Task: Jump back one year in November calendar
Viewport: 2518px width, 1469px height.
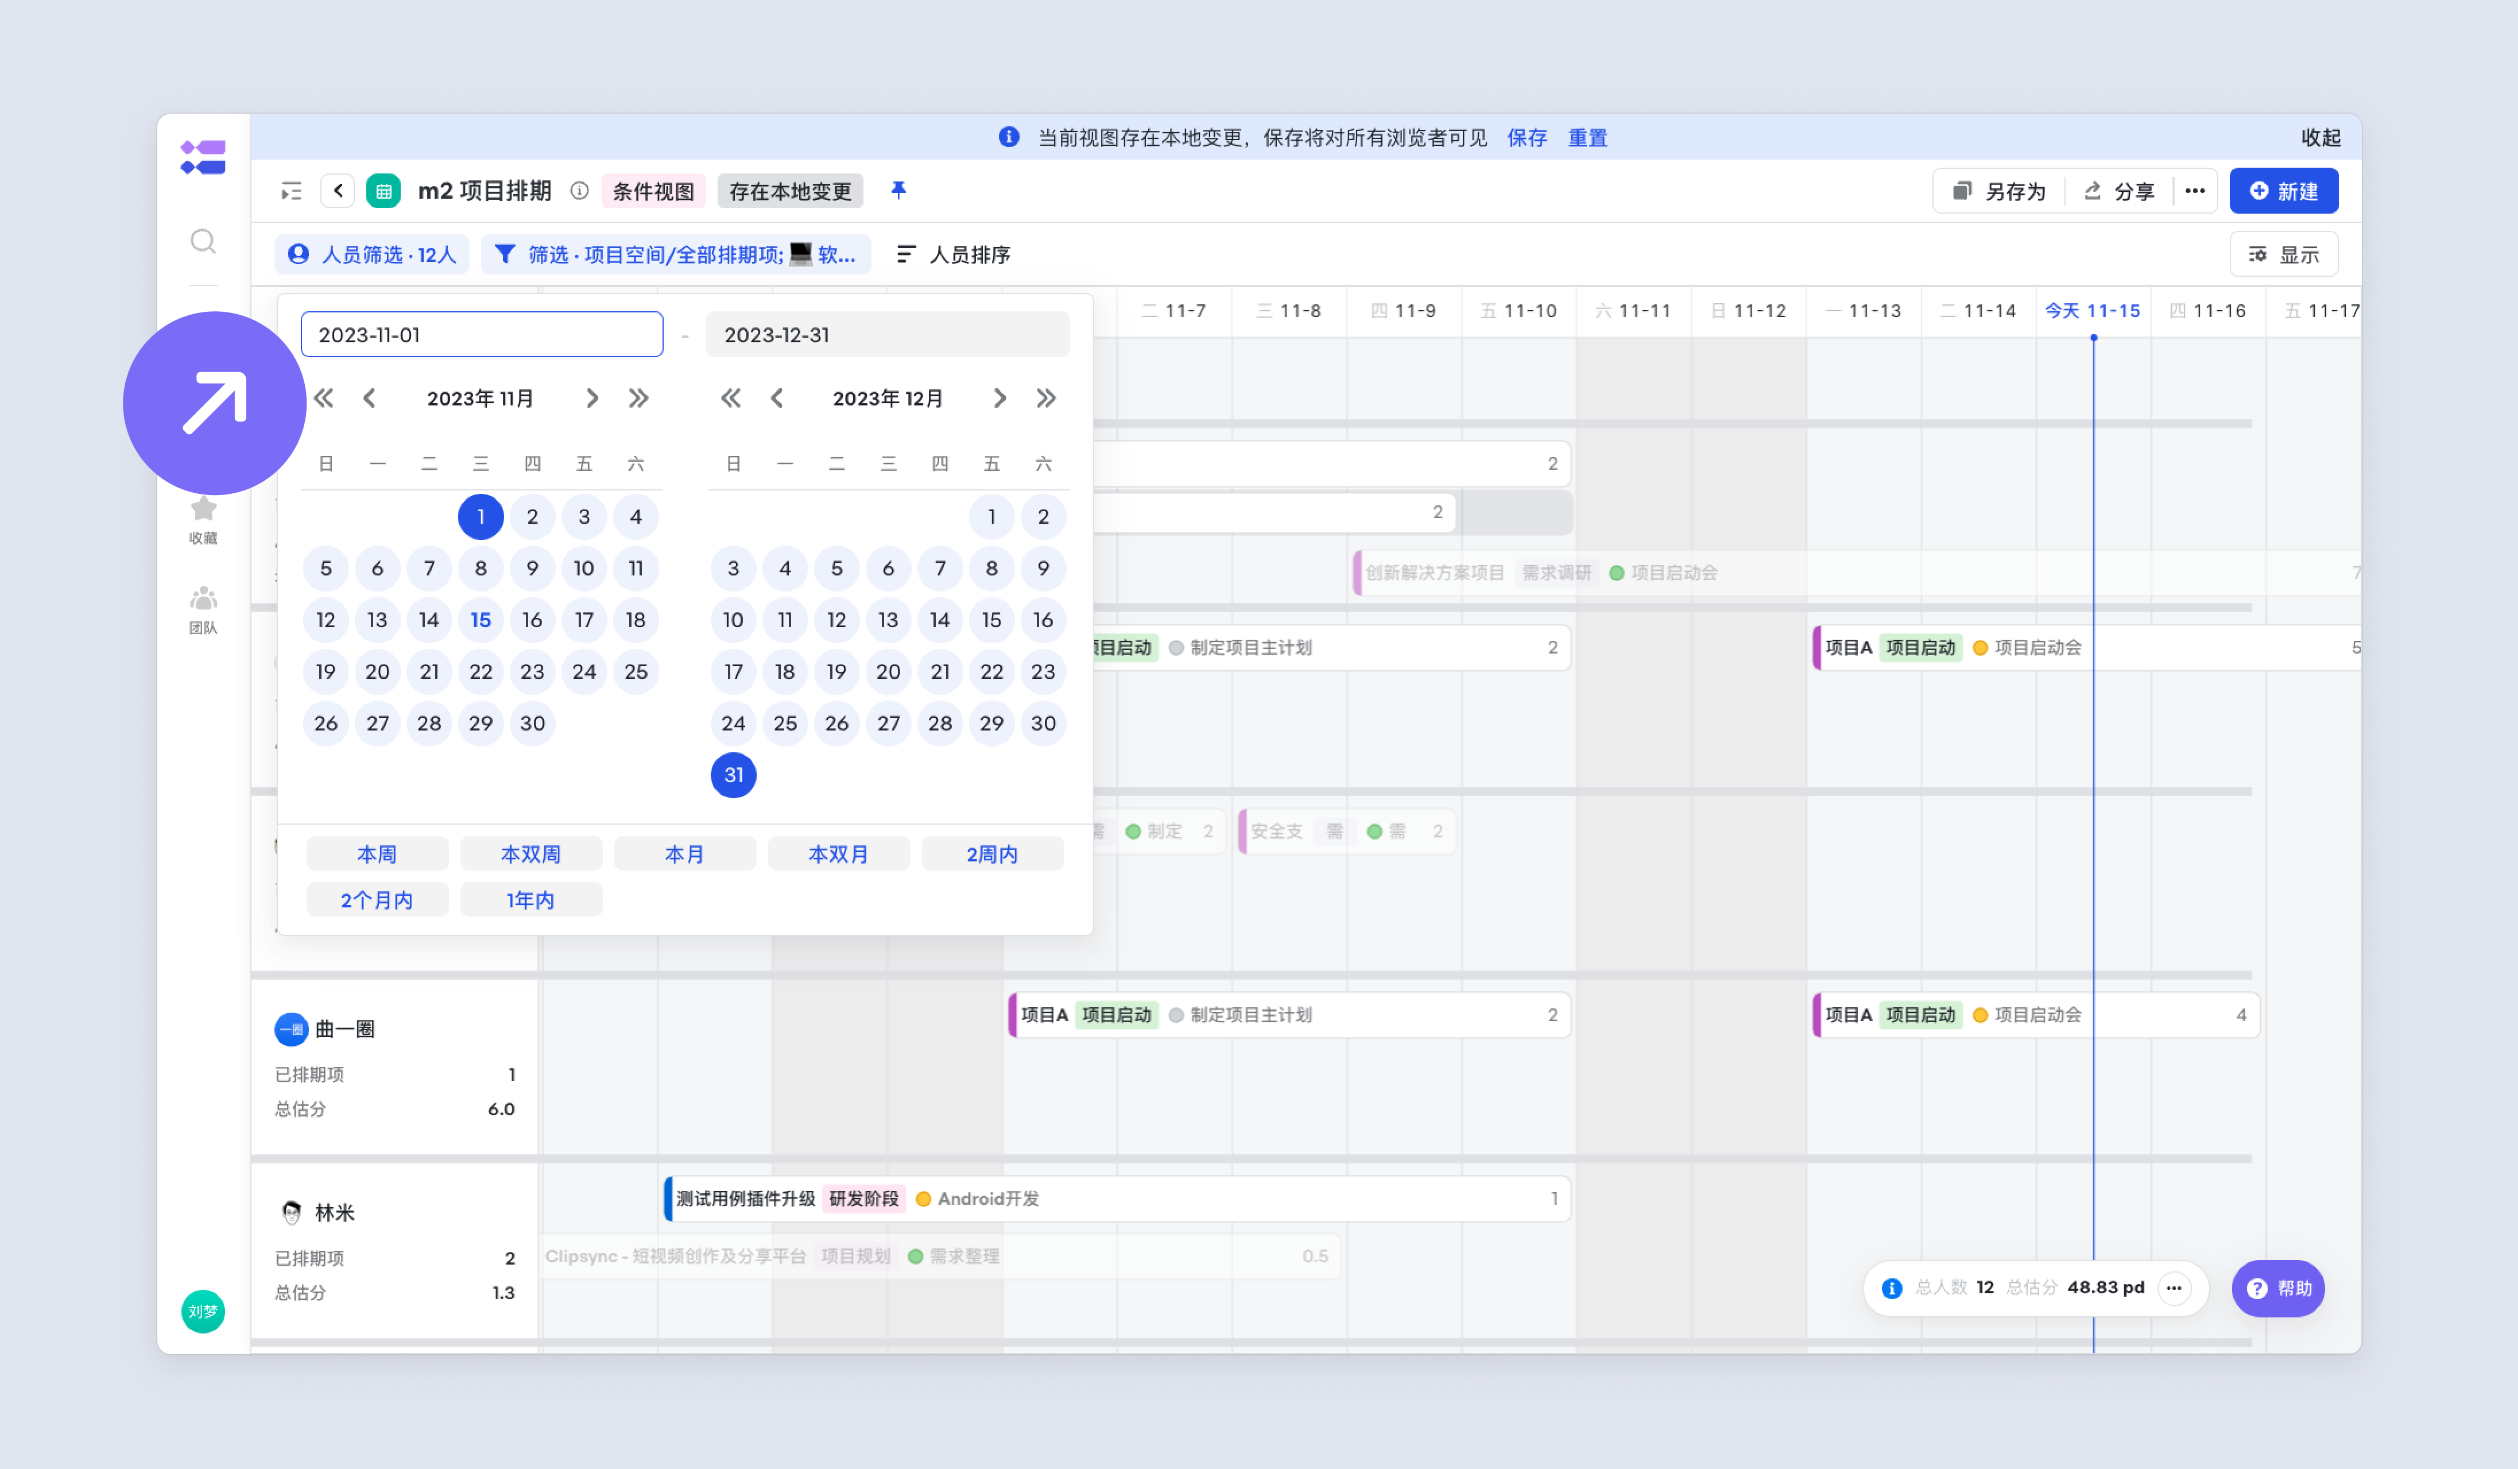Action: point(324,399)
